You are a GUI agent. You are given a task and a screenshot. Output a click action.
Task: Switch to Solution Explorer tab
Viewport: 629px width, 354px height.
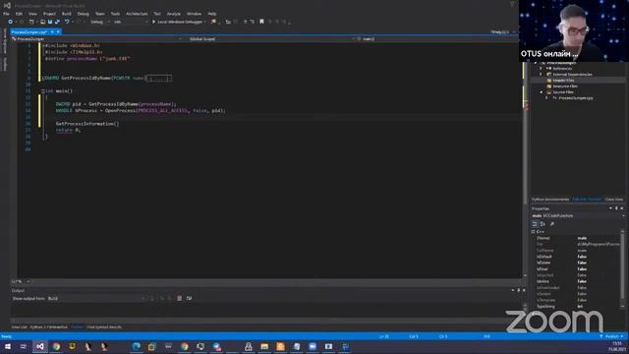pyautogui.click(x=587, y=199)
